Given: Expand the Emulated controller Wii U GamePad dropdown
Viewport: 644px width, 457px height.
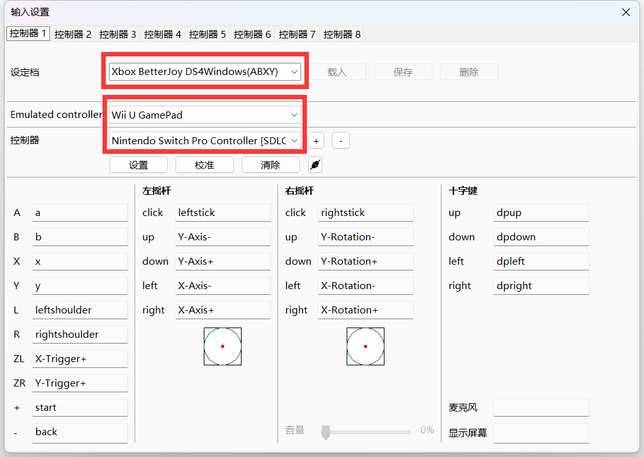Looking at the screenshot, I should click(x=205, y=115).
